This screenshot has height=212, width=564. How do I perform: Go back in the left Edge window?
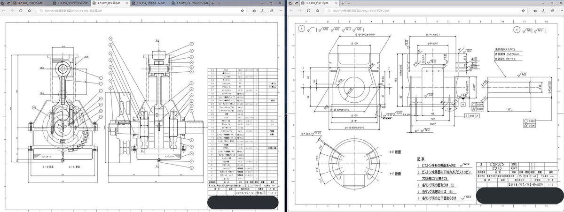(x=4, y=10)
